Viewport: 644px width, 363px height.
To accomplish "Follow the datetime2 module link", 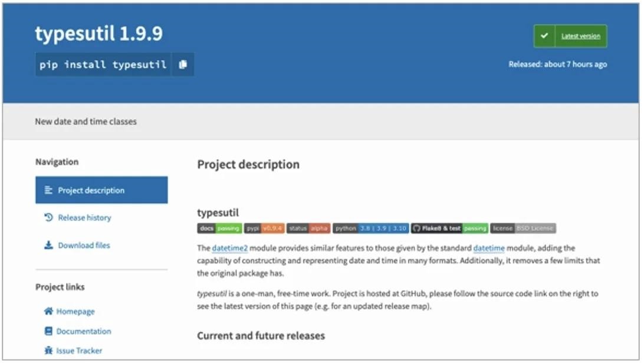I will tap(229, 248).
